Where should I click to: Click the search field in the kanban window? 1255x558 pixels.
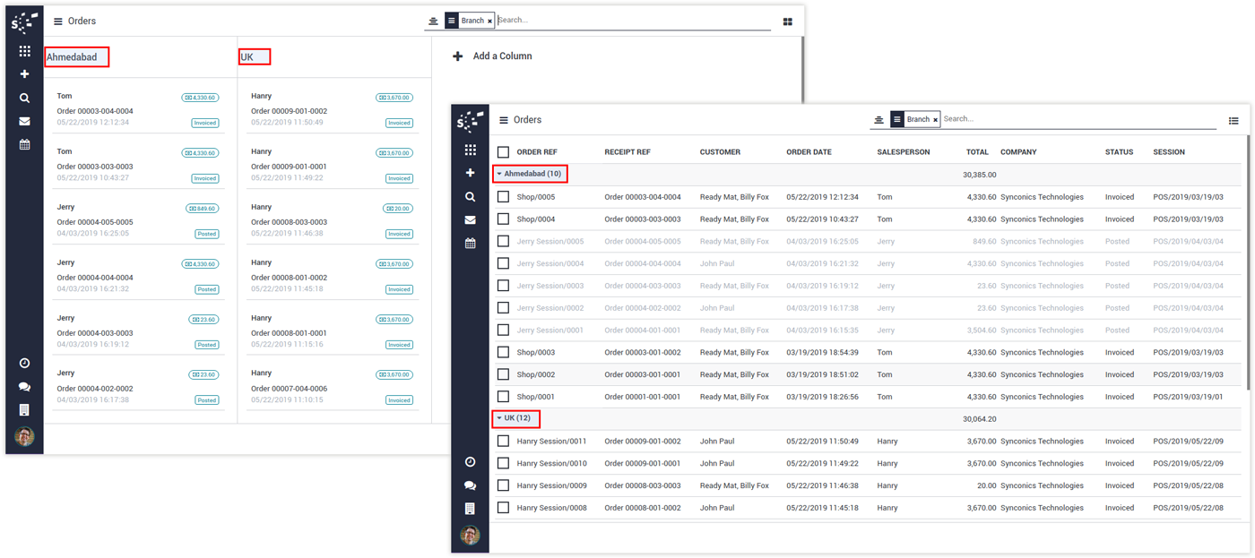[x=627, y=20]
